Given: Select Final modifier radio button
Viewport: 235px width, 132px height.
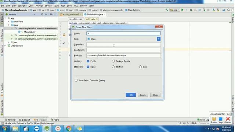Looking at the screenshot, I should tap(140, 67).
